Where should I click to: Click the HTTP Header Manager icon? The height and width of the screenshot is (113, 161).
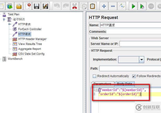tap(15, 39)
